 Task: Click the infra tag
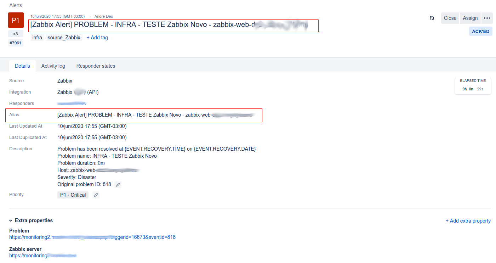(x=37, y=38)
